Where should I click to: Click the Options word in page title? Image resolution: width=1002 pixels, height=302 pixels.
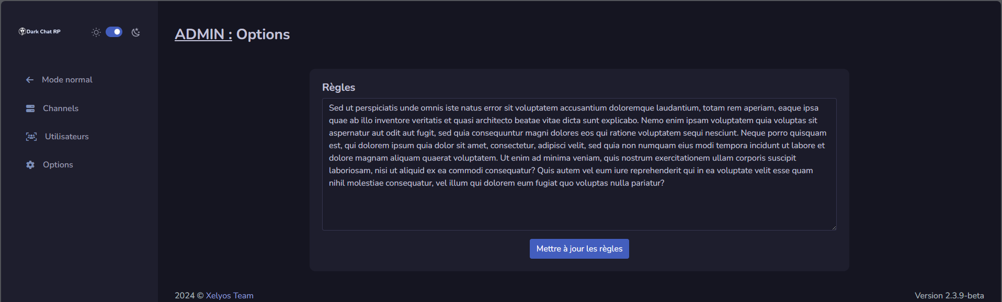(x=263, y=34)
